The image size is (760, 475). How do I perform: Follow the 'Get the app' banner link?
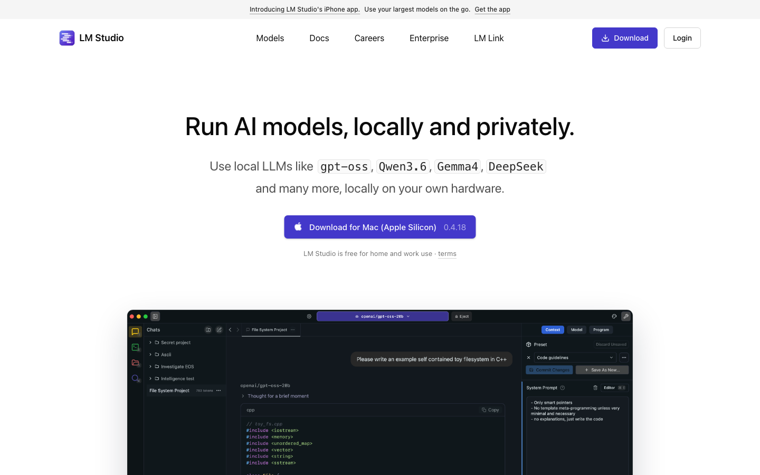point(492,9)
